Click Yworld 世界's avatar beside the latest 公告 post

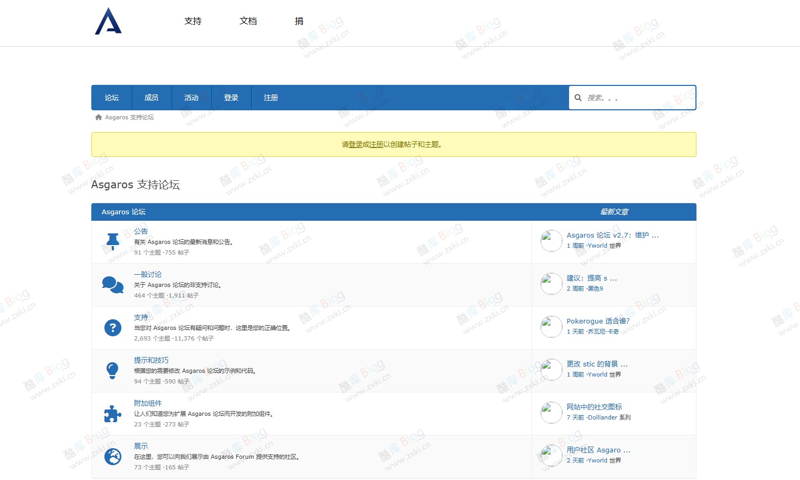click(x=551, y=240)
